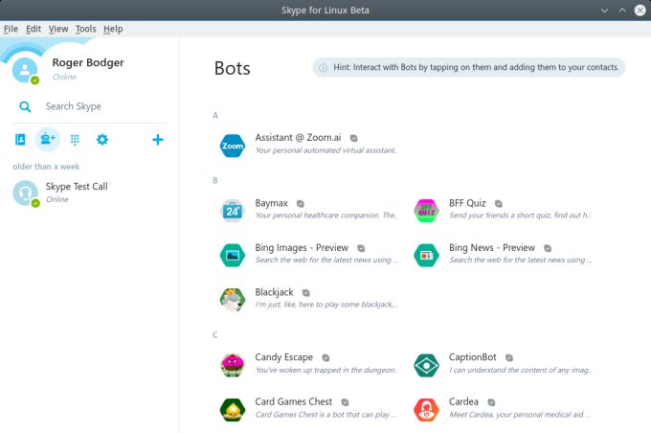Screen dimensions: 651x433
Task: Focus the Search Skype field
Action: pyautogui.click(x=90, y=106)
